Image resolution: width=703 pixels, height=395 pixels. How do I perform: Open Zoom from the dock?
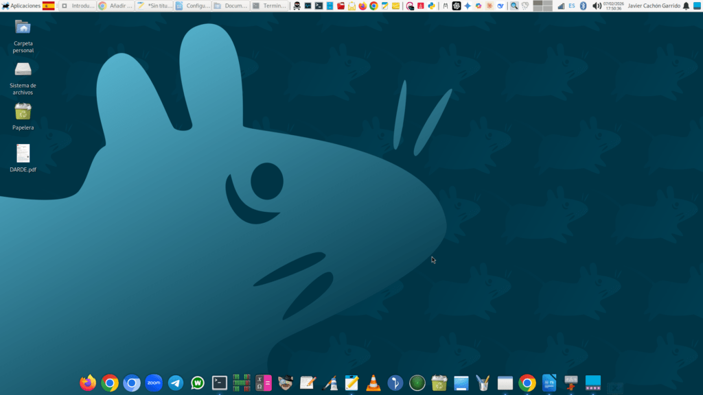coord(154,383)
